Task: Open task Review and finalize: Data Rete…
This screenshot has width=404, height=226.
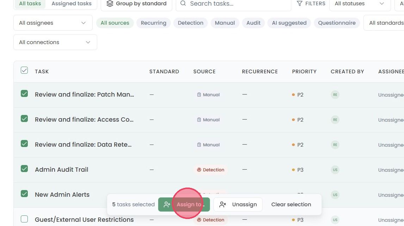Action: pyautogui.click(x=83, y=145)
